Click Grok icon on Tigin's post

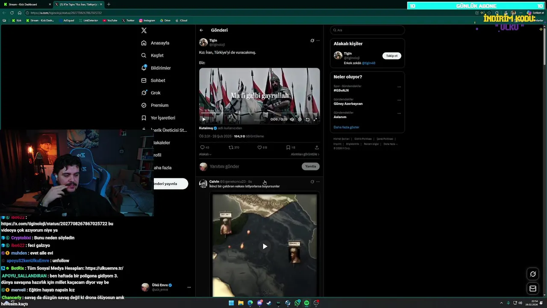click(x=312, y=41)
